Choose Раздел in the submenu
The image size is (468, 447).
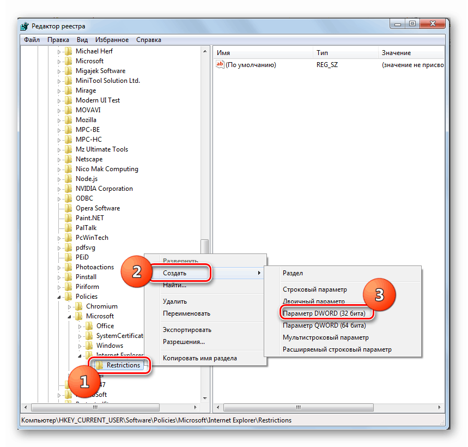pos(343,273)
